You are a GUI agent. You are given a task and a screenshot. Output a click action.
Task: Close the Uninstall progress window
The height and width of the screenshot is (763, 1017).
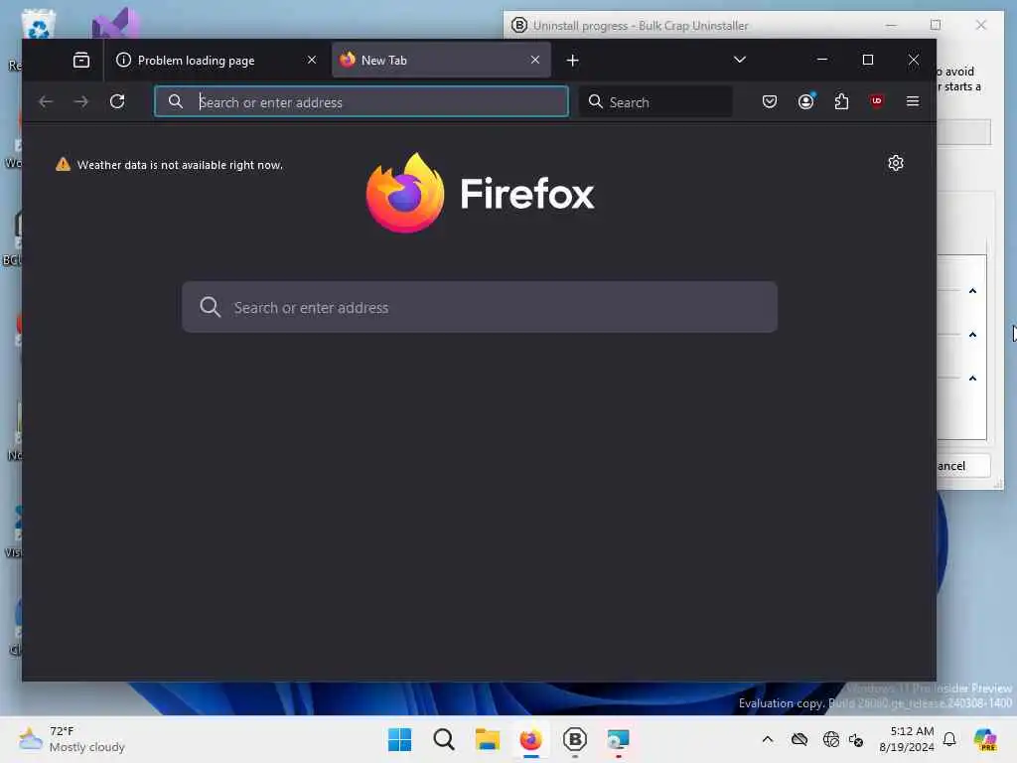point(981,25)
